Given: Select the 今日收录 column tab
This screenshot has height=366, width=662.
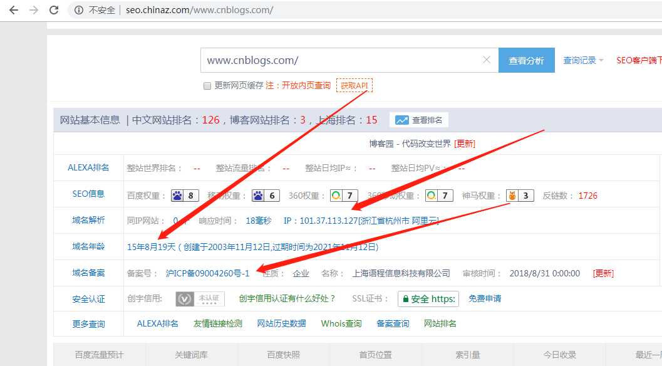Looking at the screenshot, I should tap(559, 355).
